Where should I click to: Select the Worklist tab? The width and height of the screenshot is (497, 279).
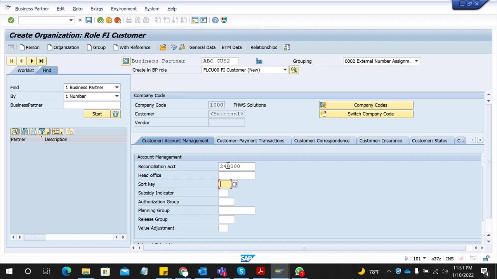[26, 70]
